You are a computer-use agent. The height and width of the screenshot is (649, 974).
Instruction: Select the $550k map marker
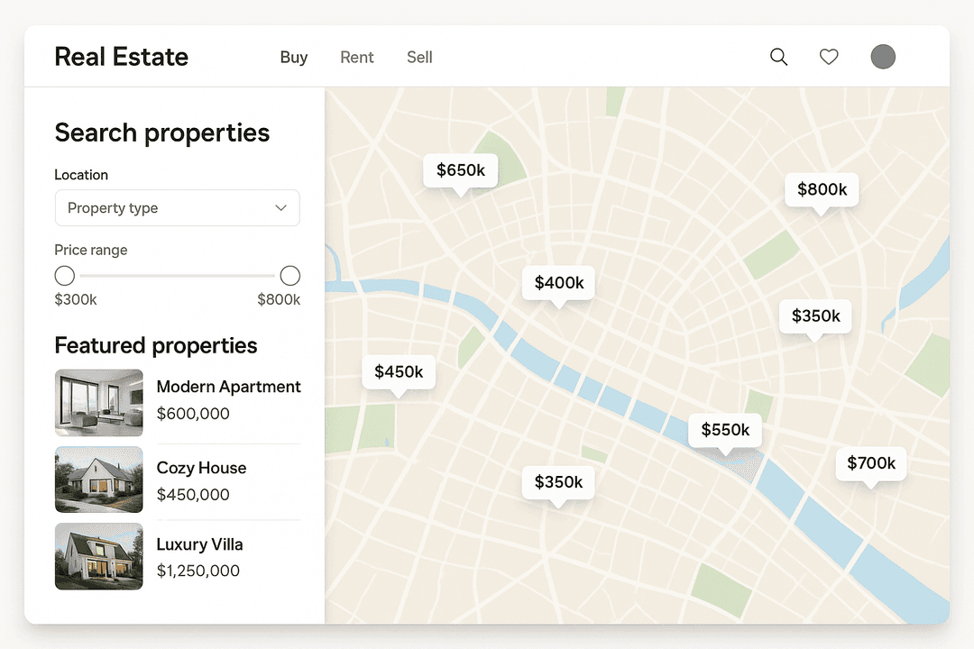(x=725, y=430)
